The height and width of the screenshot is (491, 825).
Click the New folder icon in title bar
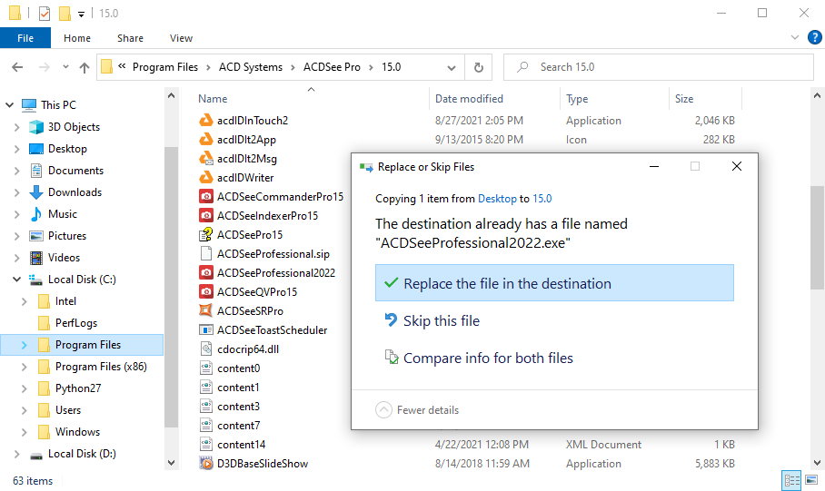65,13
